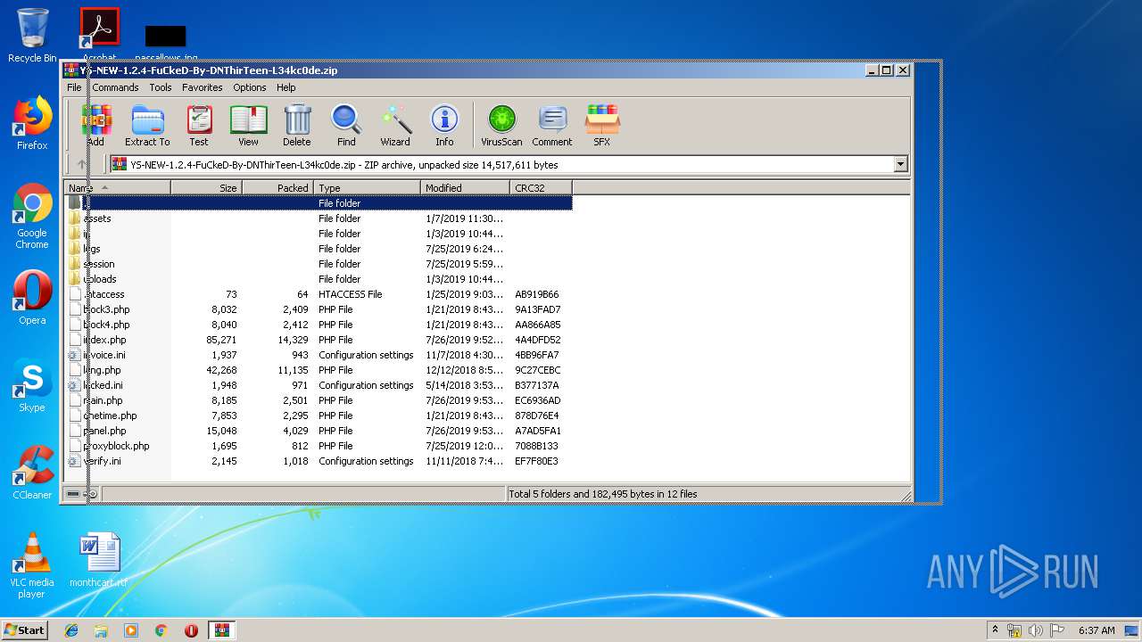Select the session folder row
Screen dimensions: 1142x642
tap(319, 264)
